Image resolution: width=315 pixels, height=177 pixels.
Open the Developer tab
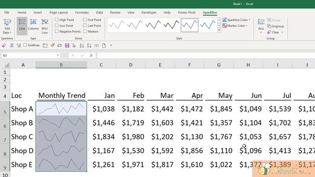[149, 12]
